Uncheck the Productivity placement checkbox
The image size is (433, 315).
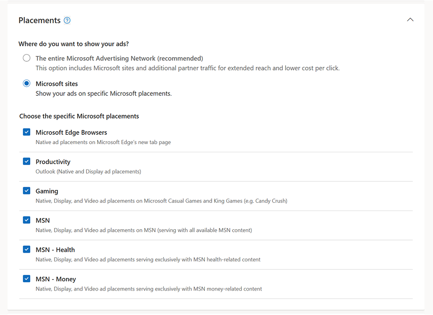27,161
